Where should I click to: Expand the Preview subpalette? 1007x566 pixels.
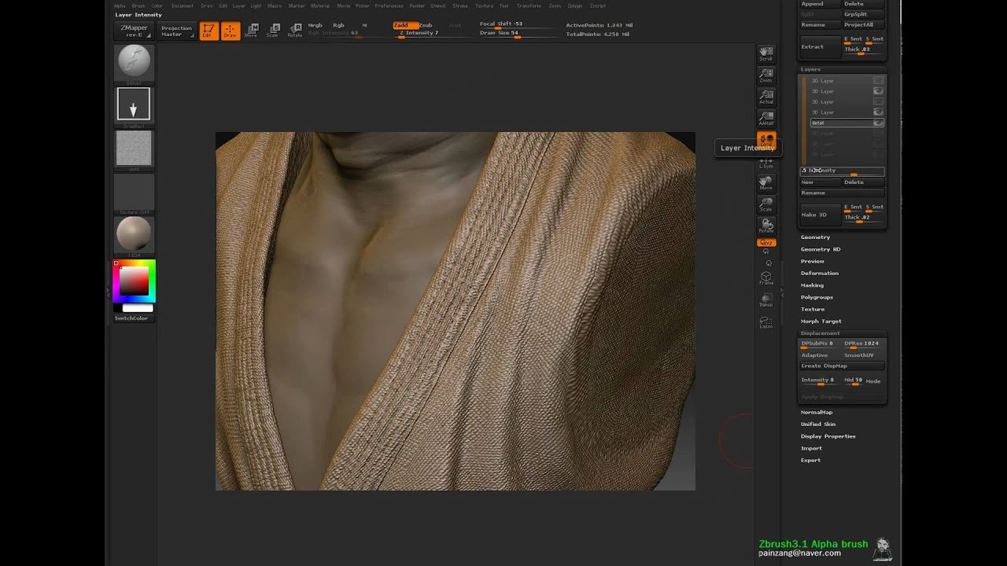(813, 261)
